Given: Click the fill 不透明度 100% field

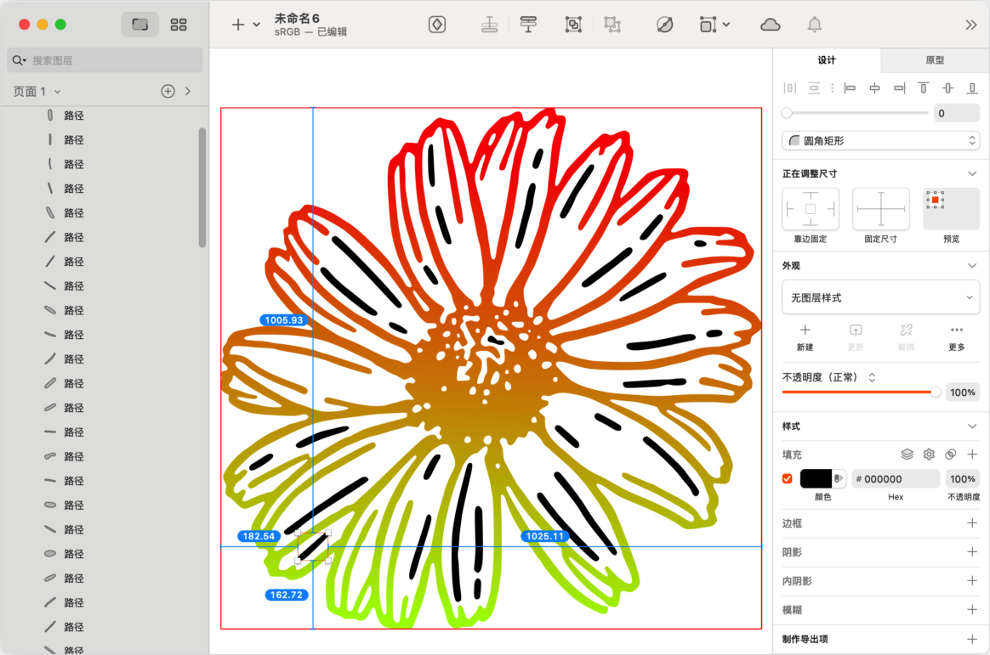Looking at the screenshot, I should pyautogui.click(x=962, y=479).
